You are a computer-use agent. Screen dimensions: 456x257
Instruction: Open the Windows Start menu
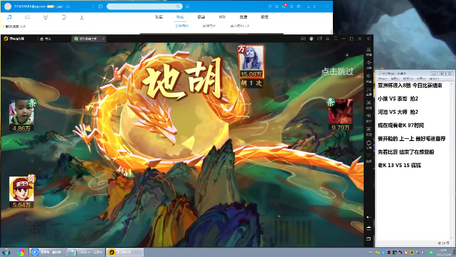pos(6,252)
